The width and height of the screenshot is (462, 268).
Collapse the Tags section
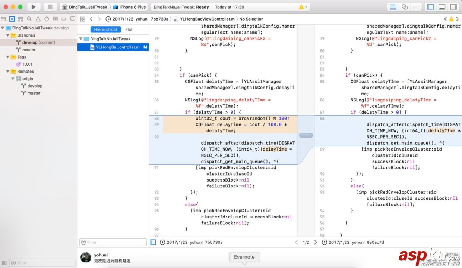click(x=8, y=57)
